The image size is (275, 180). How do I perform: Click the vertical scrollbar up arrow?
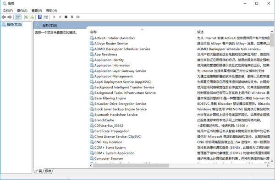[272, 31]
